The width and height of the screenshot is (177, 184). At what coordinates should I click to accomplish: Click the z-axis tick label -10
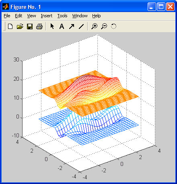coord(16,136)
